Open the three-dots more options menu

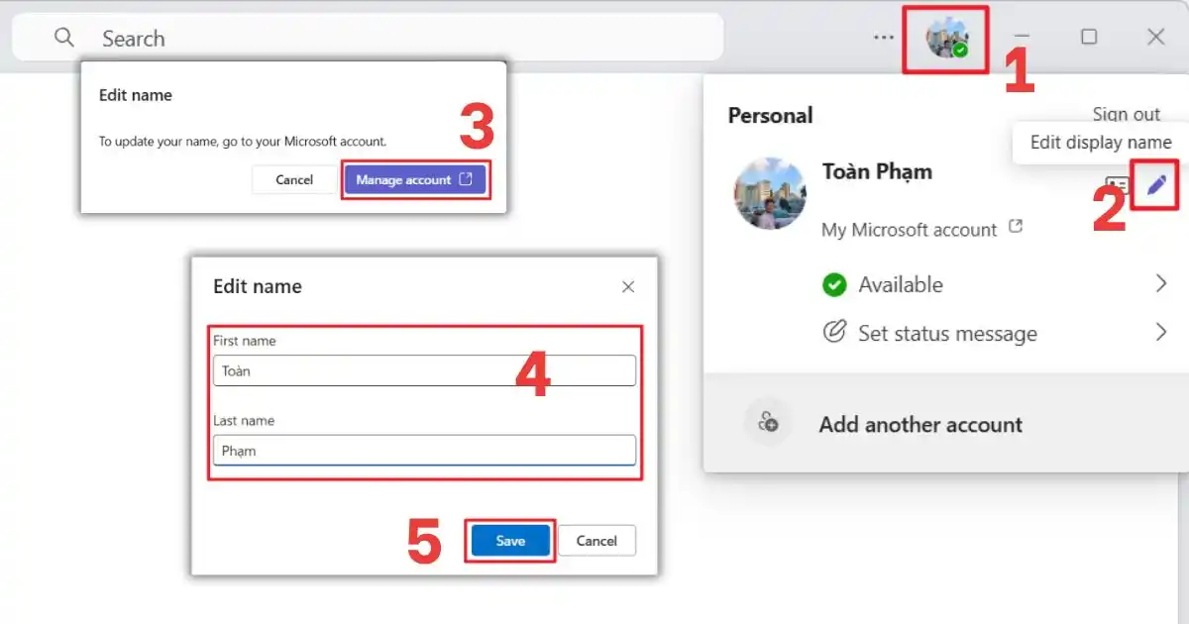[x=884, y=38]
